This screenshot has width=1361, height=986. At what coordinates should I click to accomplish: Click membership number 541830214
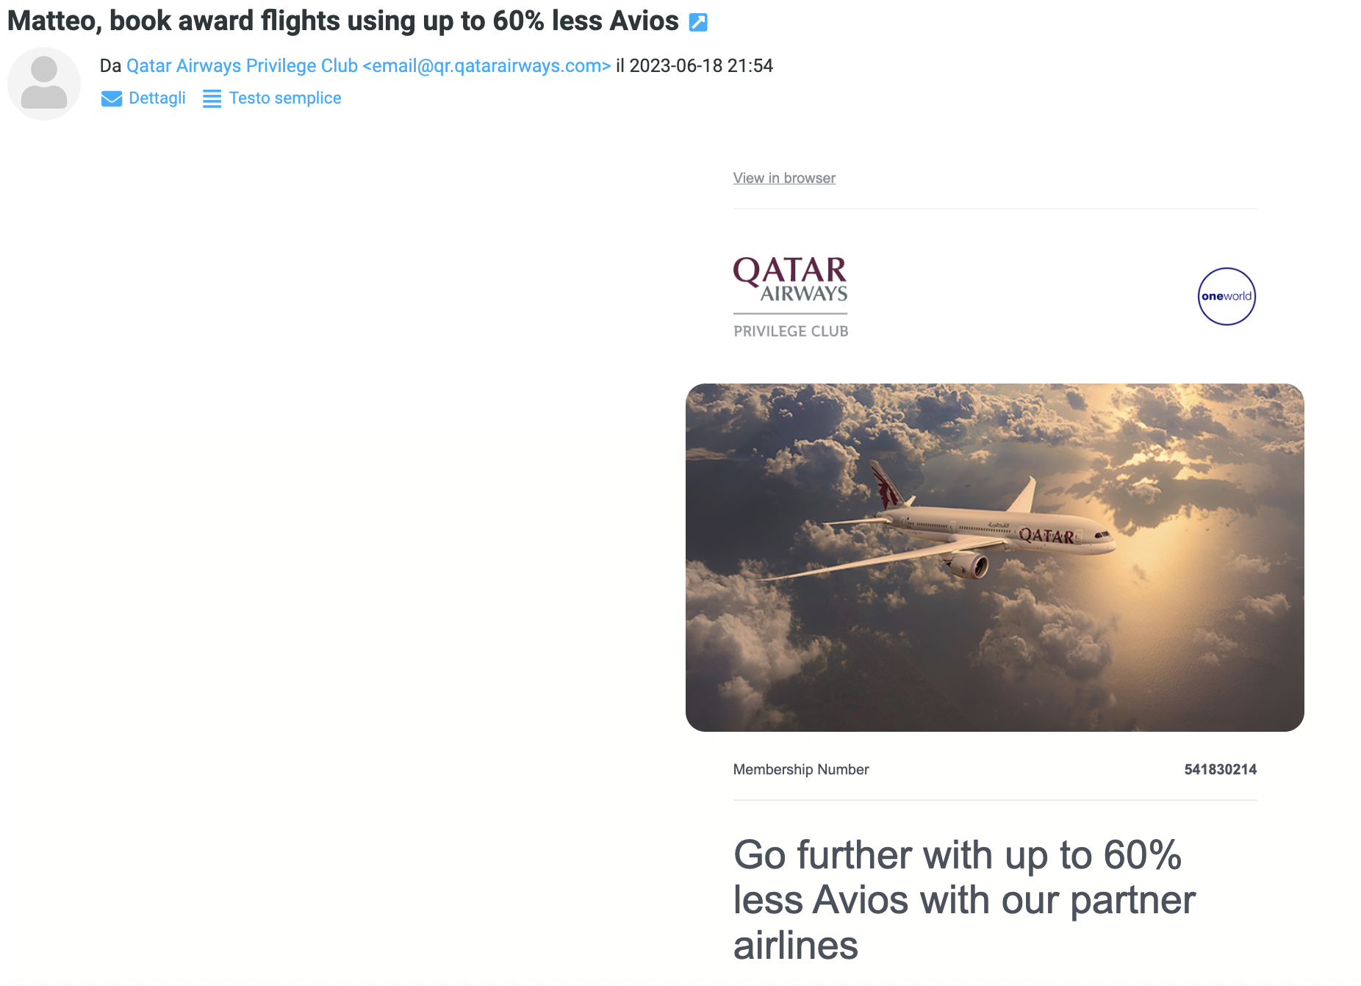(1220, 769)
